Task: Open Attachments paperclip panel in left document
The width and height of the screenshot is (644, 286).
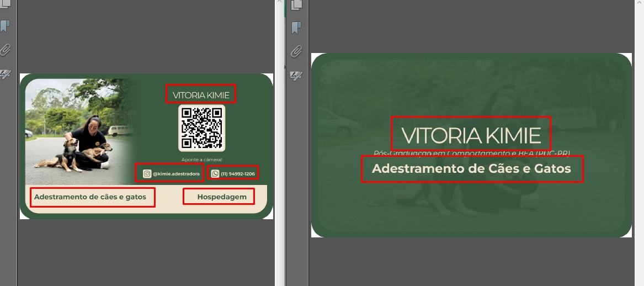Action: point(5,50)
